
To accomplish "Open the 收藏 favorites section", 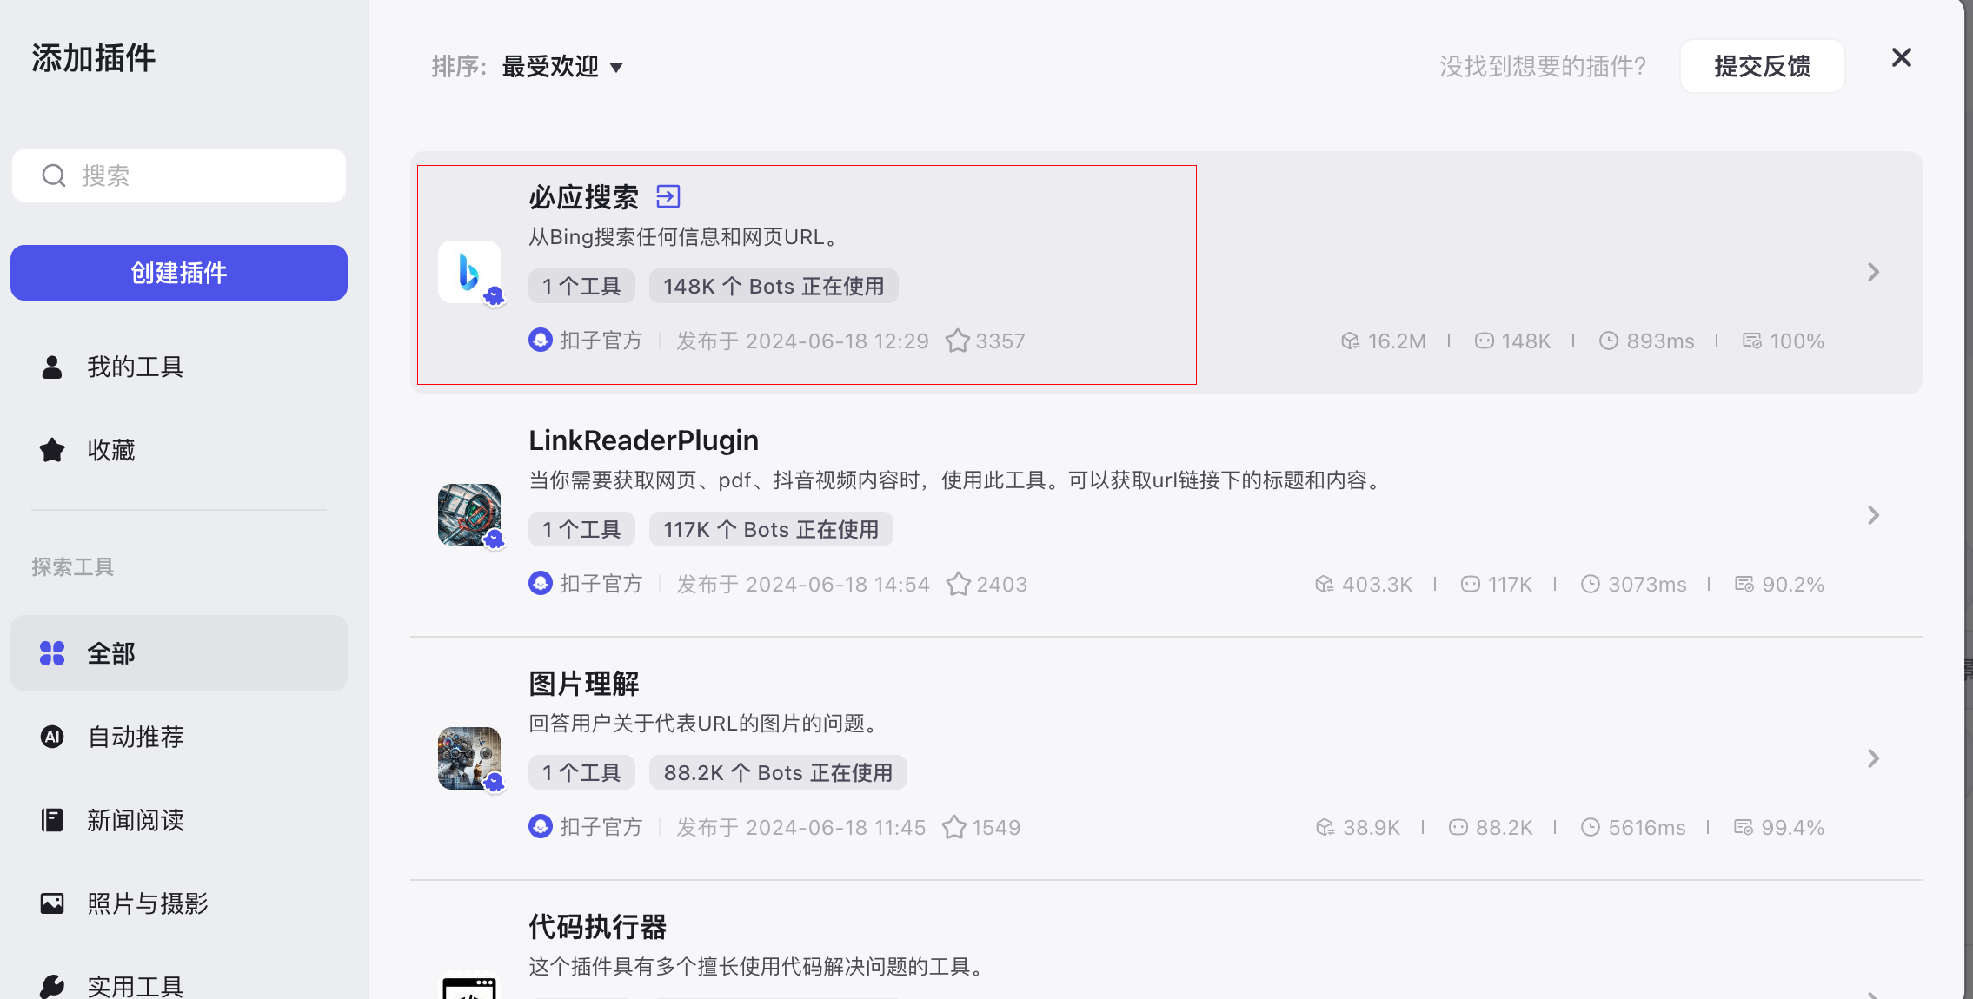I will click(x=110, y=450).
